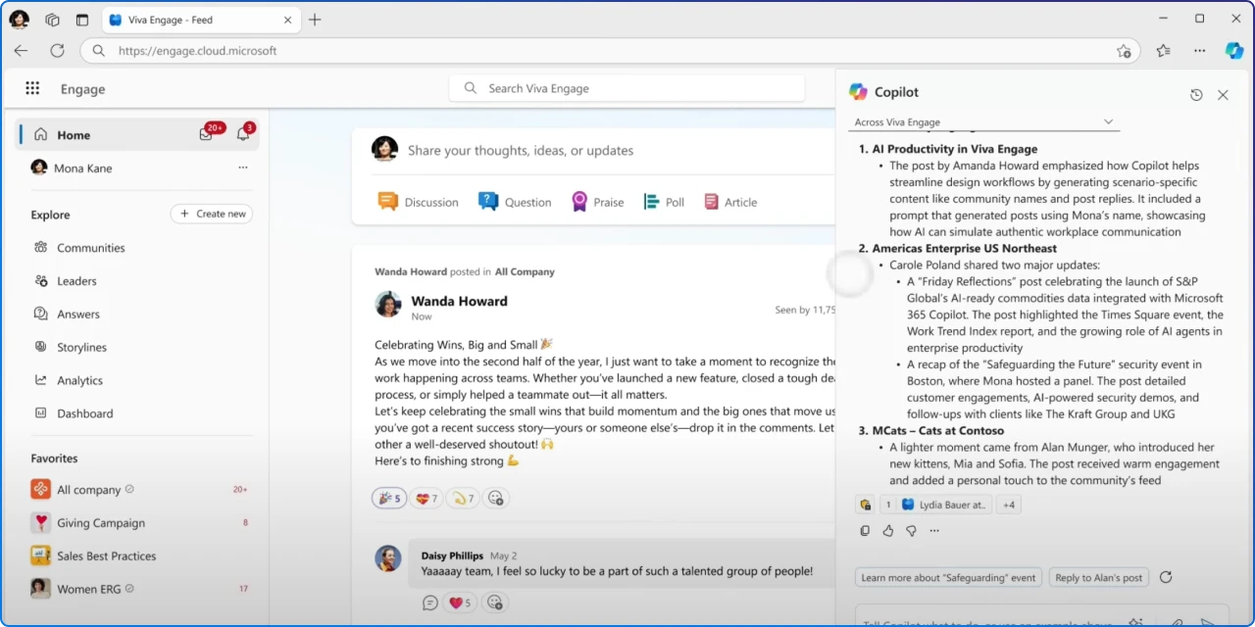This screenshot has width=1255, height=627.
Task: Give thumbs down to Copilot response
Action: [911, 531]
